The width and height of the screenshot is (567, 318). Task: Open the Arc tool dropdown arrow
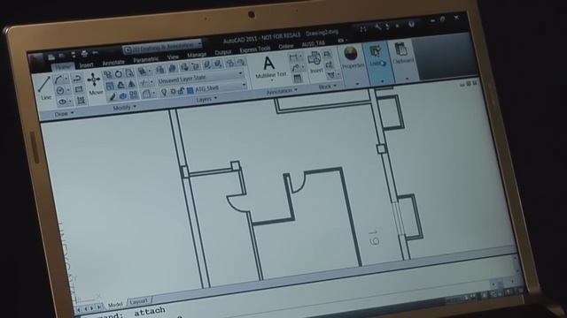[66, 79]
